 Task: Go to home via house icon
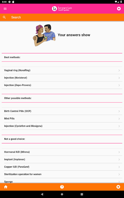[x=6, y=187]
